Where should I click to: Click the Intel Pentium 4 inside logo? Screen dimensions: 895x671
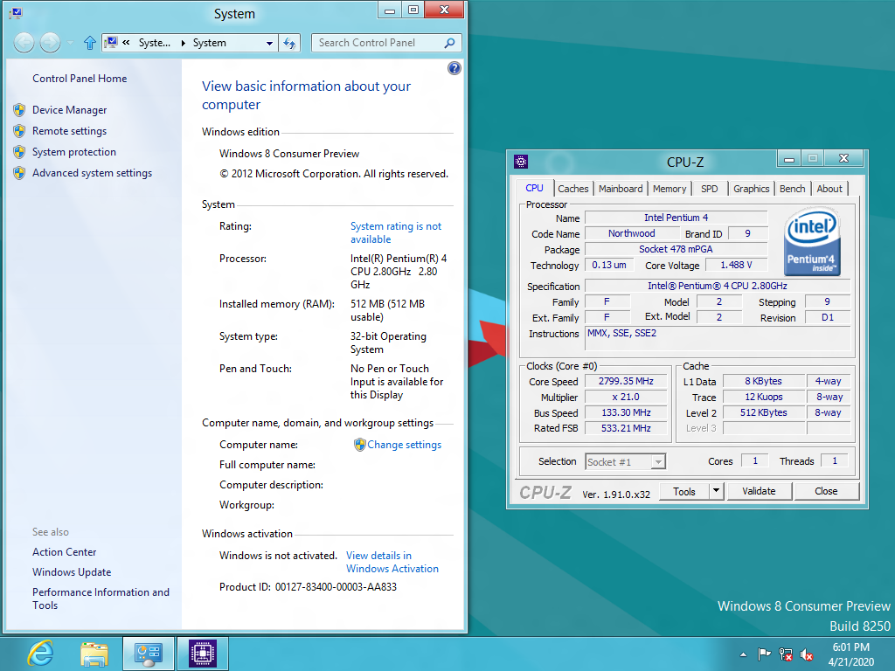coord(811,243)
